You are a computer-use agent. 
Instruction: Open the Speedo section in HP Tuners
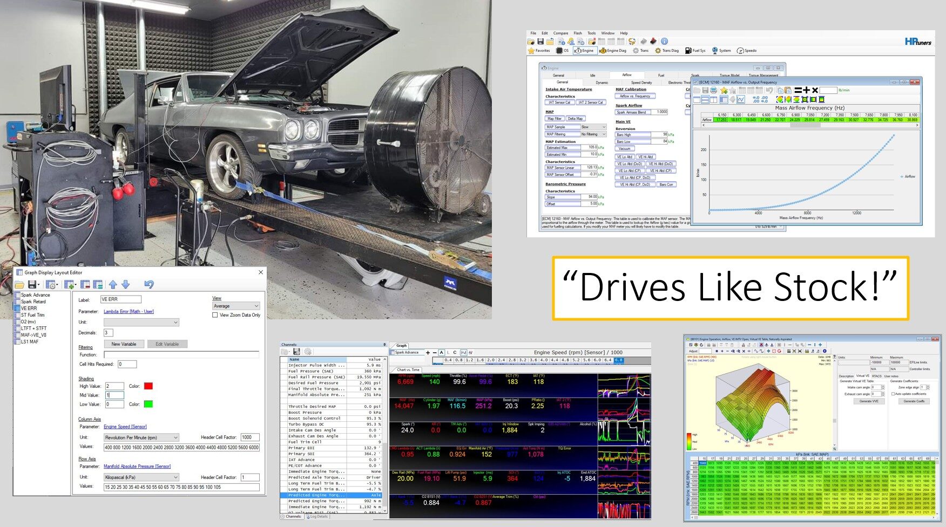point(747,51)
